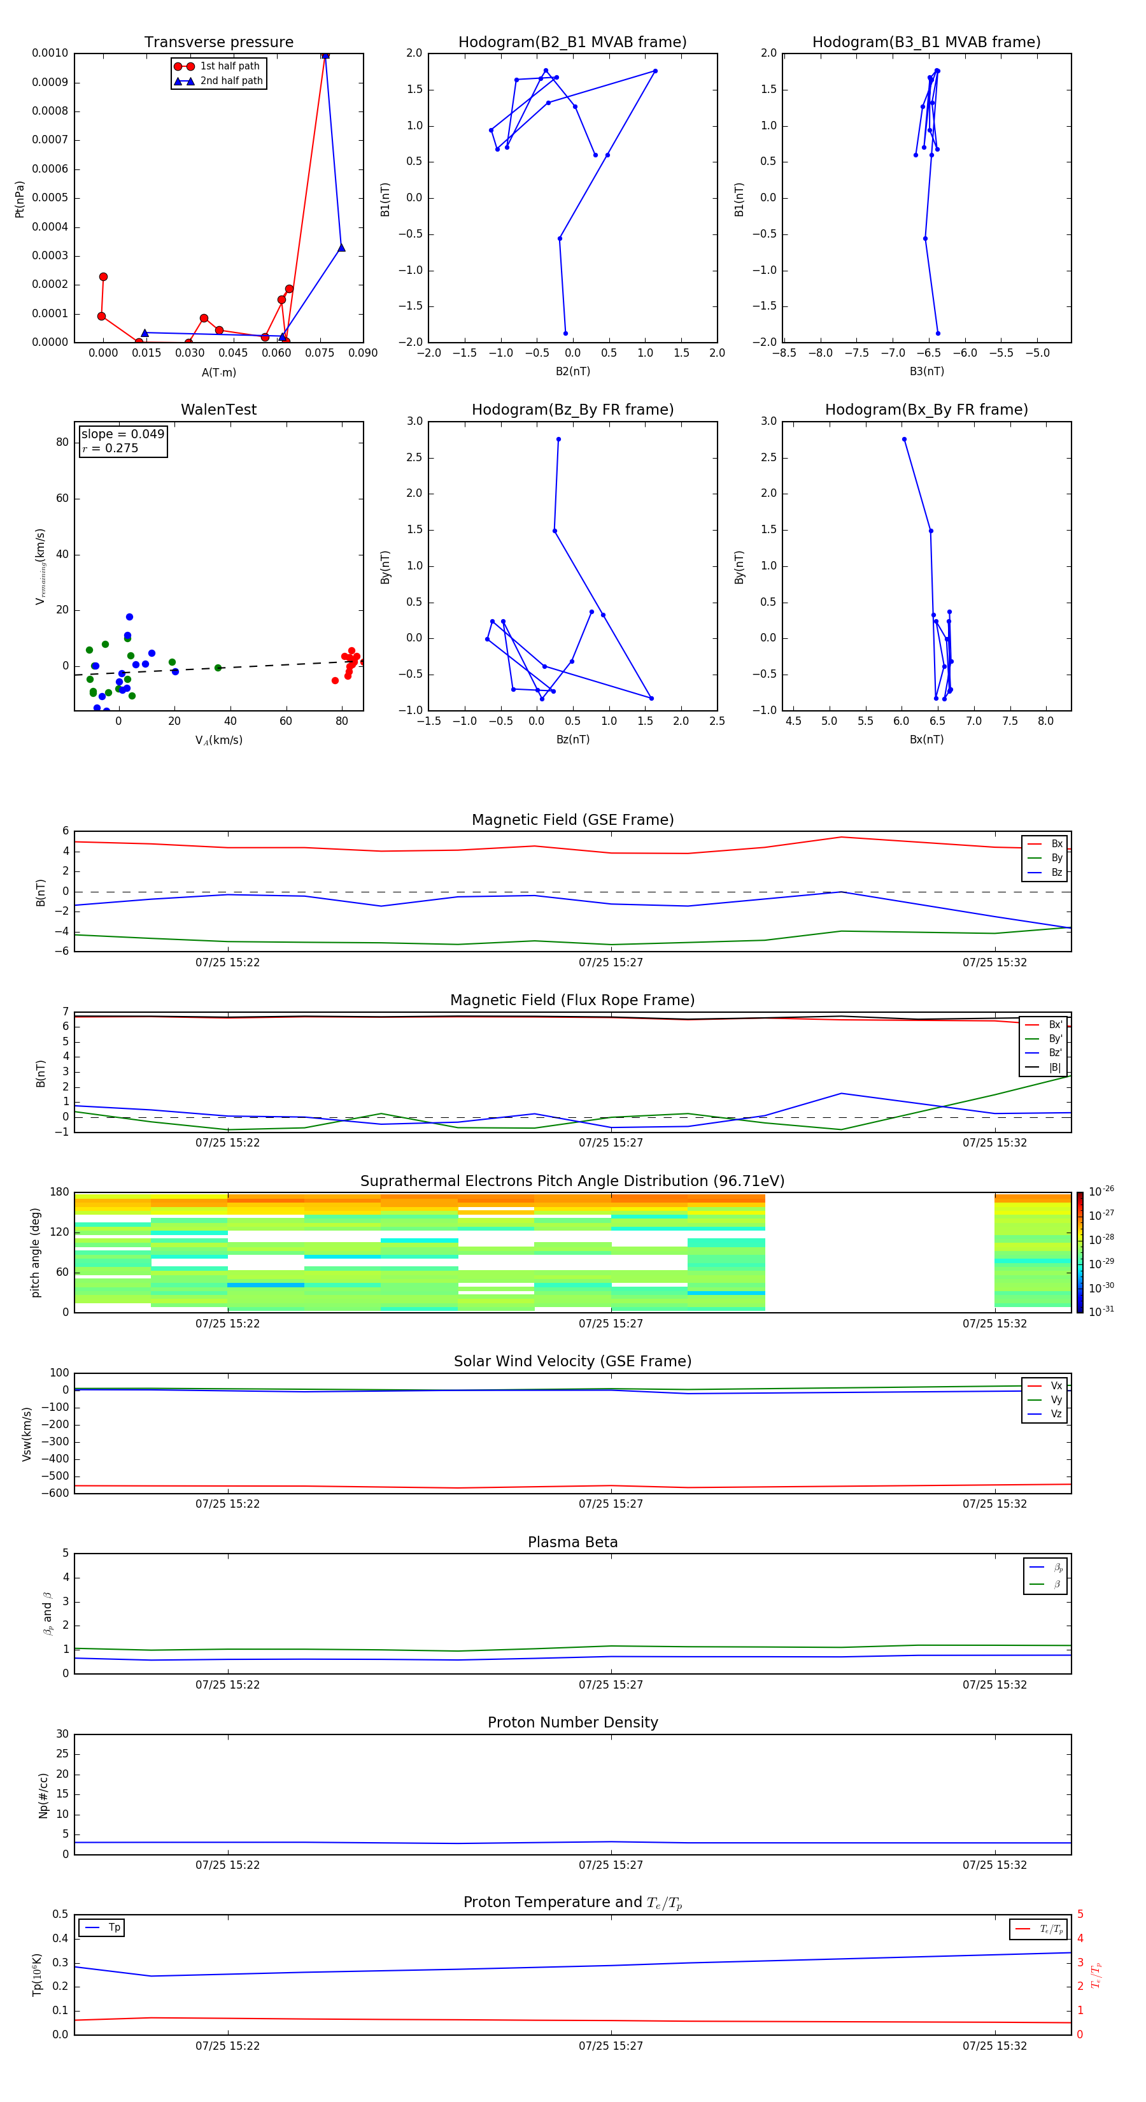Click the "Hodogram(Bx_By FR frame)" title
Screen dimensions: 1146x2102
click(x=926, y=410)
